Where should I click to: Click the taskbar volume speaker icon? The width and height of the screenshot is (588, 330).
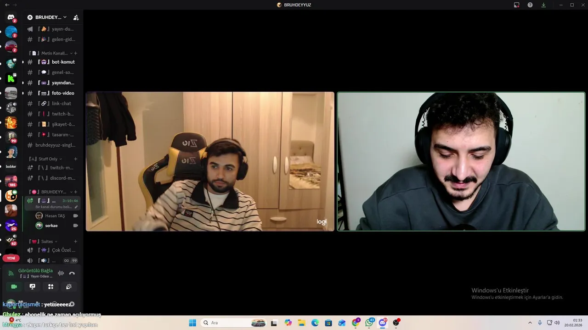[x=557, y=323]
